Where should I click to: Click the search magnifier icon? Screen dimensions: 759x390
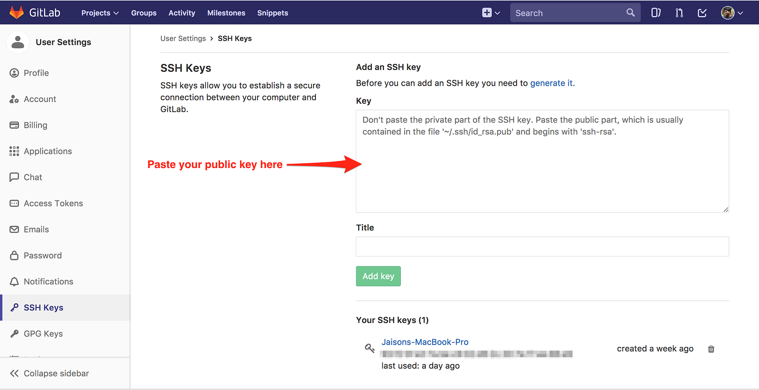(630, 13)
